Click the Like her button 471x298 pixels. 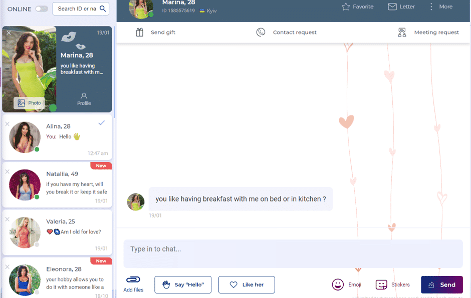click(247, 284)
